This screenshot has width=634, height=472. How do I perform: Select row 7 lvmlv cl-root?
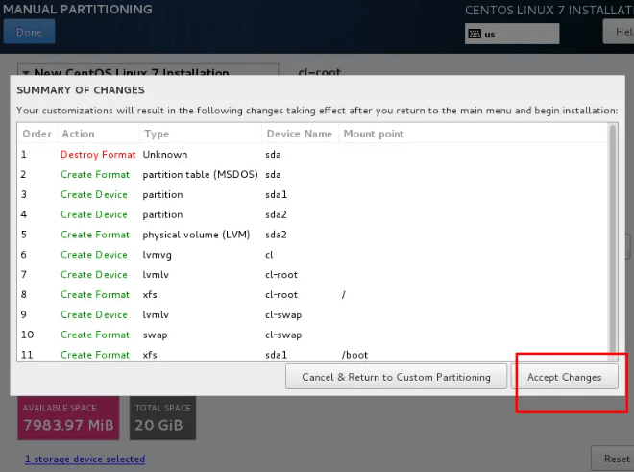tap(312, 275)
